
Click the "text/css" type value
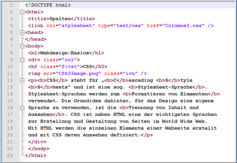pos(128,25)
